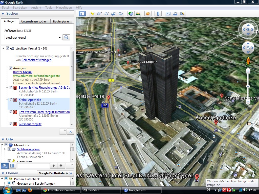Move selection down in the Places panel
Image resolution: width=259 pixels, height=194 pixels.
coord(61,166)
